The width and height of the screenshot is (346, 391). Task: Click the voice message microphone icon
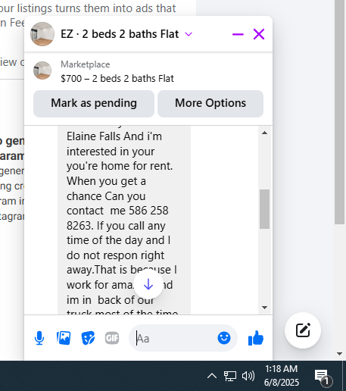(39, 338)
